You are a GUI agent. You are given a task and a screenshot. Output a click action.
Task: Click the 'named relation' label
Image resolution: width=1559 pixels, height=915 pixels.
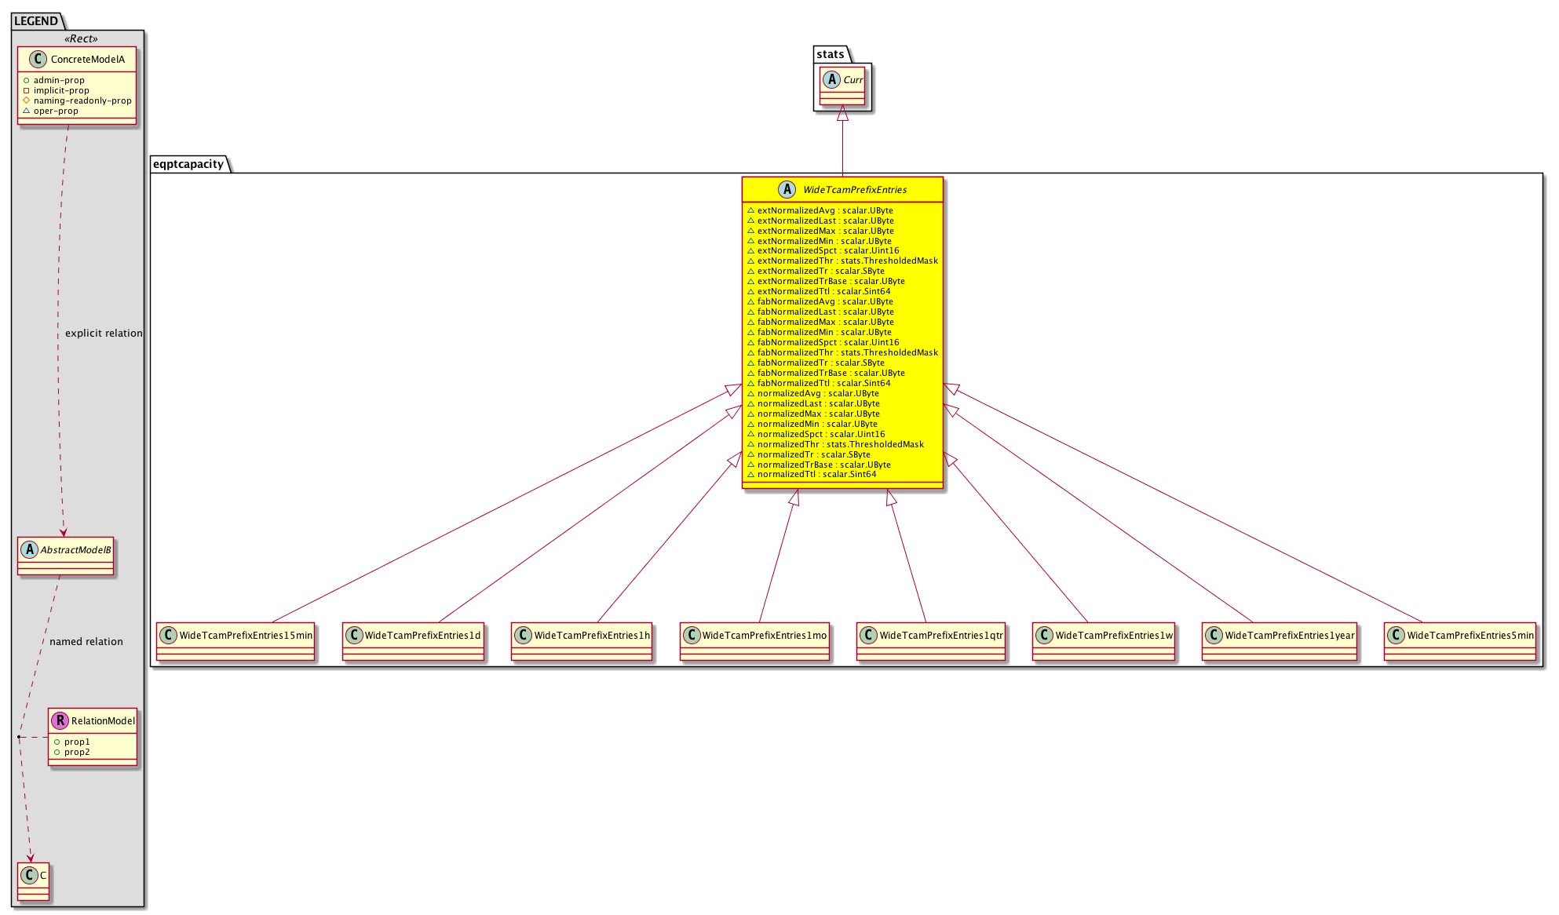86,642
